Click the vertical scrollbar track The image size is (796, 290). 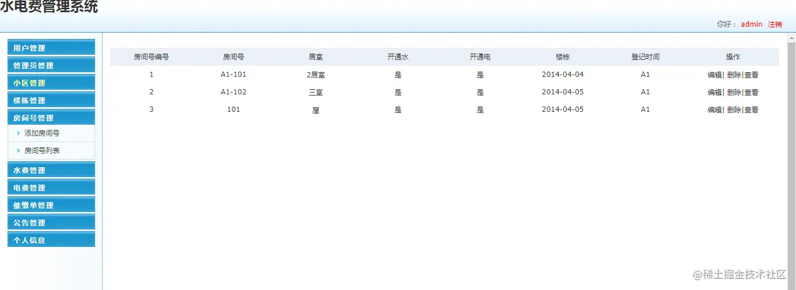coord(791,166)
